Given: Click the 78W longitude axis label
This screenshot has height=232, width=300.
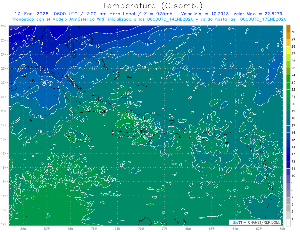Looking at the screenshot, I should click(x=70, y=228).
